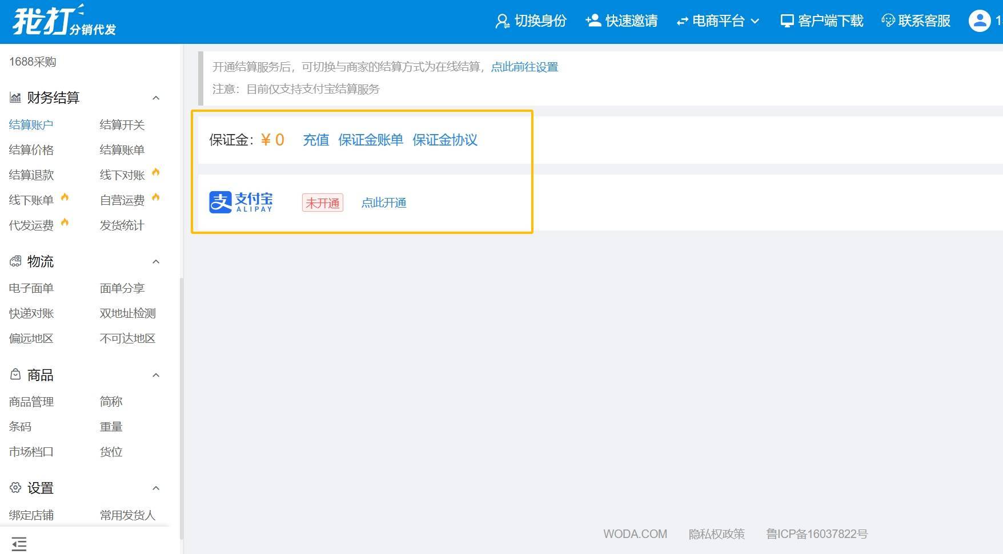1003x554 pixels.
Task: Click the 财务结算 chart icon
Action: click(x=15, y=98)
